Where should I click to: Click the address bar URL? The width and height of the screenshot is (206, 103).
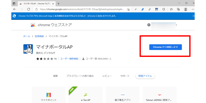tap(82, 9)
